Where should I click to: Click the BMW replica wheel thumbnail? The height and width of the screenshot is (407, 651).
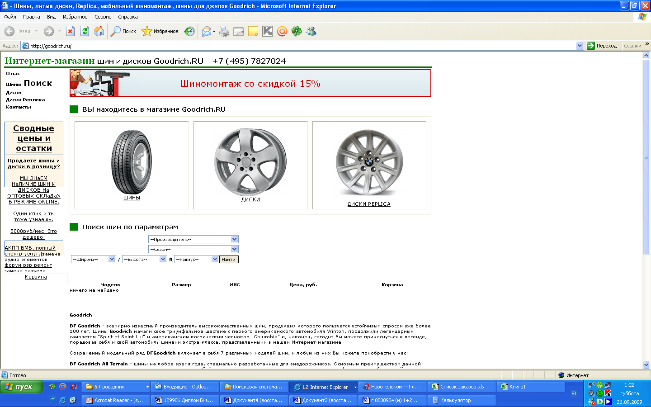click(x=369, y=163)
